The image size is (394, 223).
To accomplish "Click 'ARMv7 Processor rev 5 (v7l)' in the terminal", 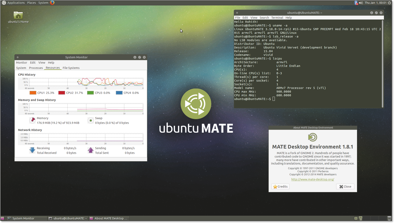I will (x=301, y=88).
